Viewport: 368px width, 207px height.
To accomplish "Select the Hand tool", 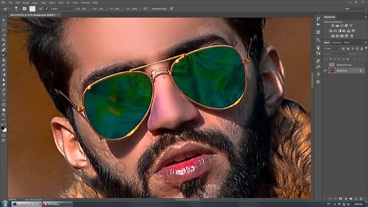I will [3, 110].
